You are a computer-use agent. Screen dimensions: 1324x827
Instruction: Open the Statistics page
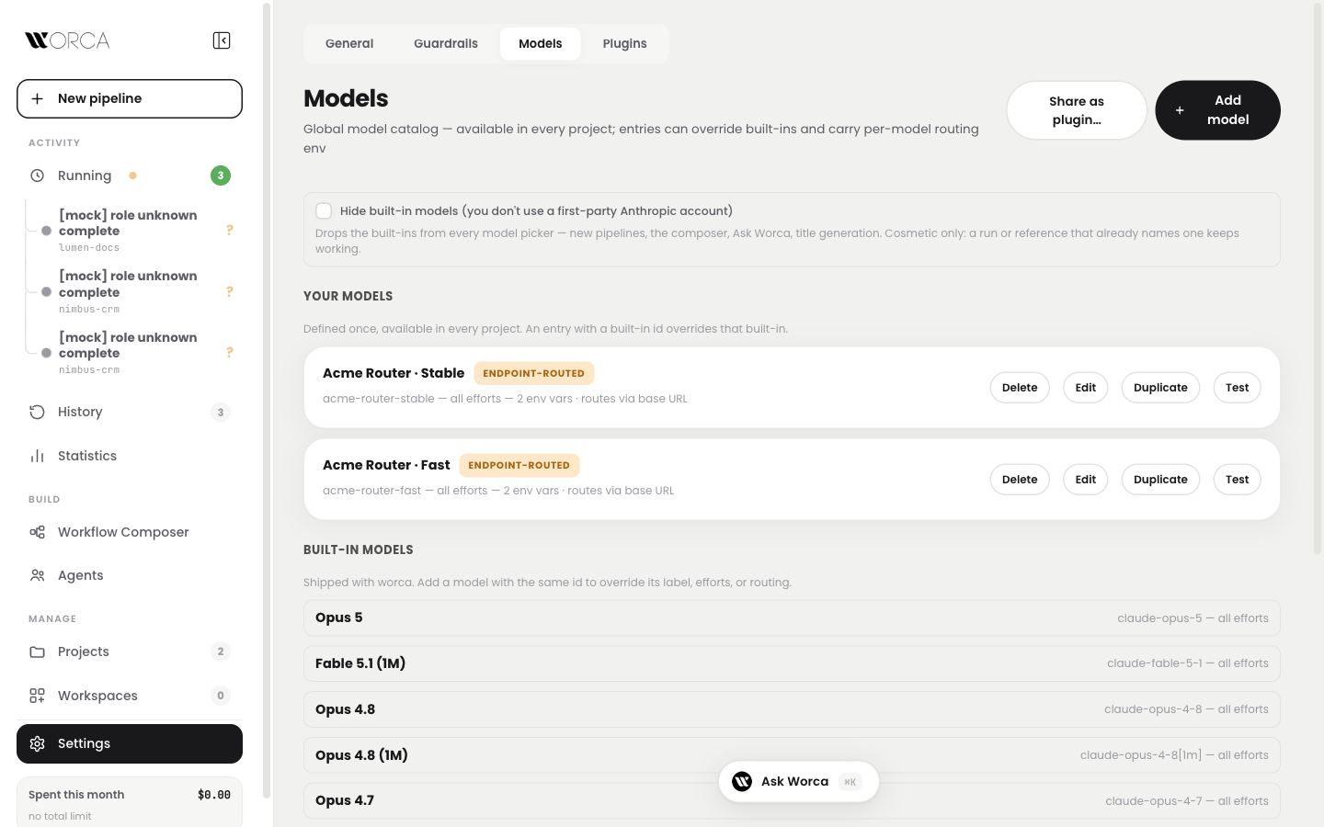tap(130, 456)
